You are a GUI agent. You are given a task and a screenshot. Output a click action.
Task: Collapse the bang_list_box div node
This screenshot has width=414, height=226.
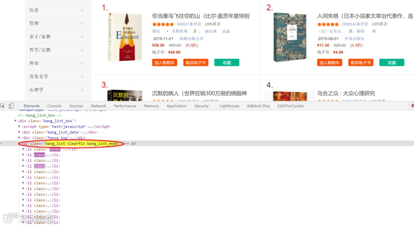click(15, 121)
